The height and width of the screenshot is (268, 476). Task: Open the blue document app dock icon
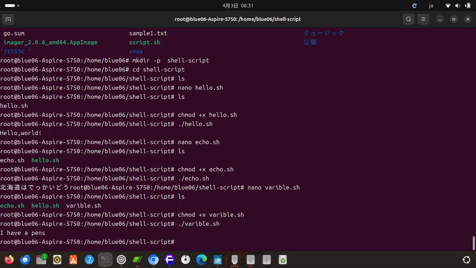[217, 260]
